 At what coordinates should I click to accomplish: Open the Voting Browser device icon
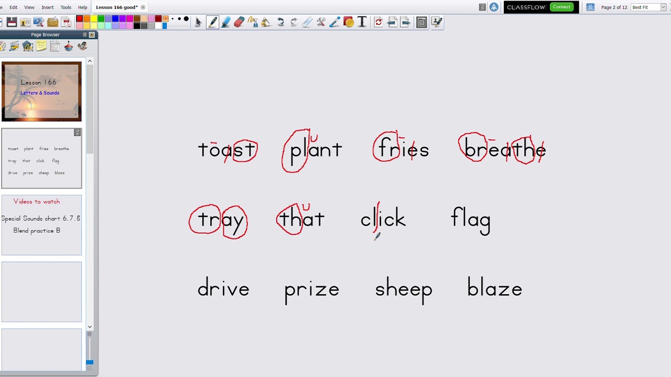pyautogui.click(x=82, y=46)
